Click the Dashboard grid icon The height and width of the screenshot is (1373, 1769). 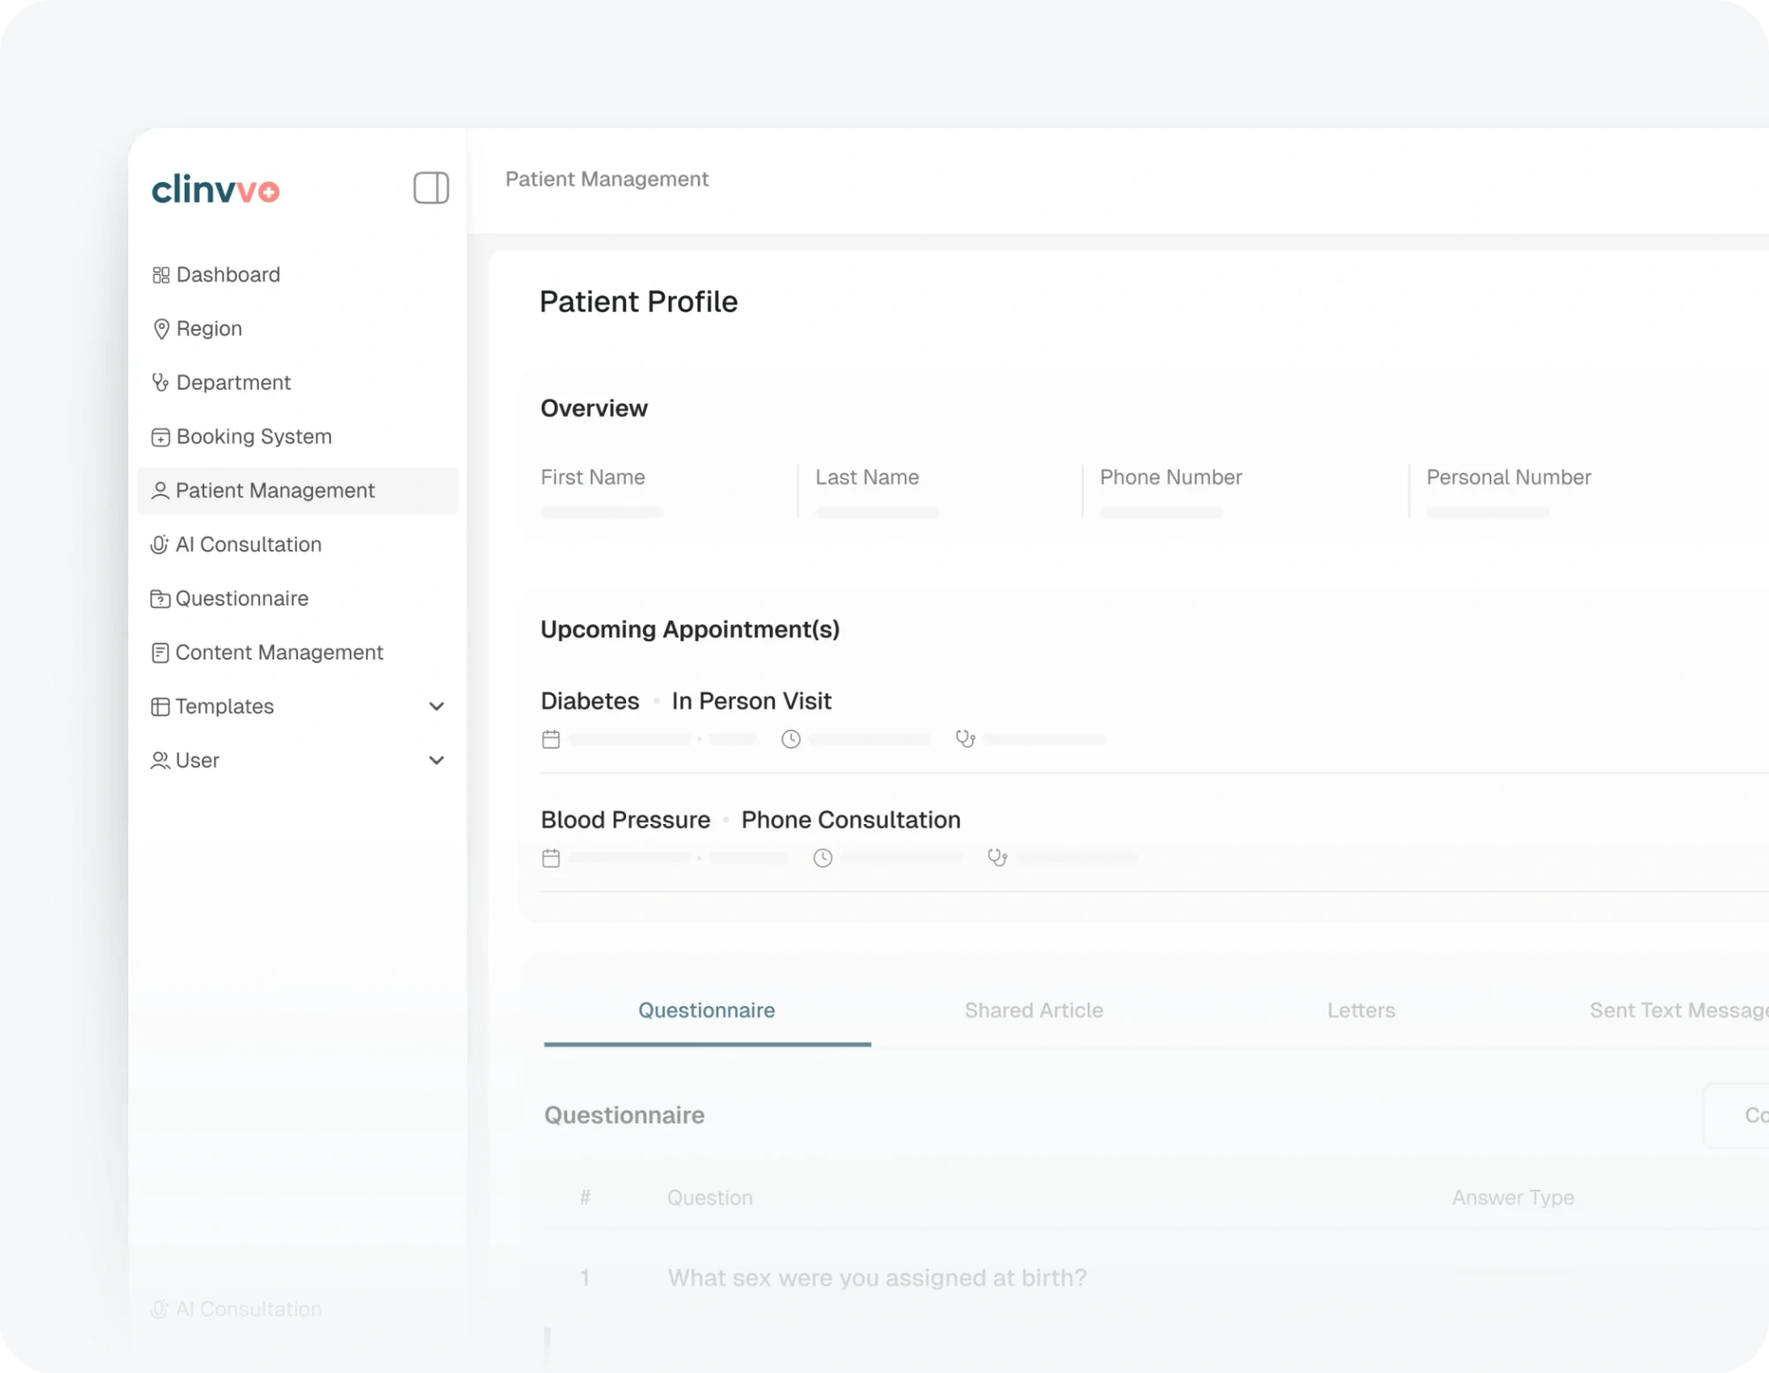[x=161, y=275]
